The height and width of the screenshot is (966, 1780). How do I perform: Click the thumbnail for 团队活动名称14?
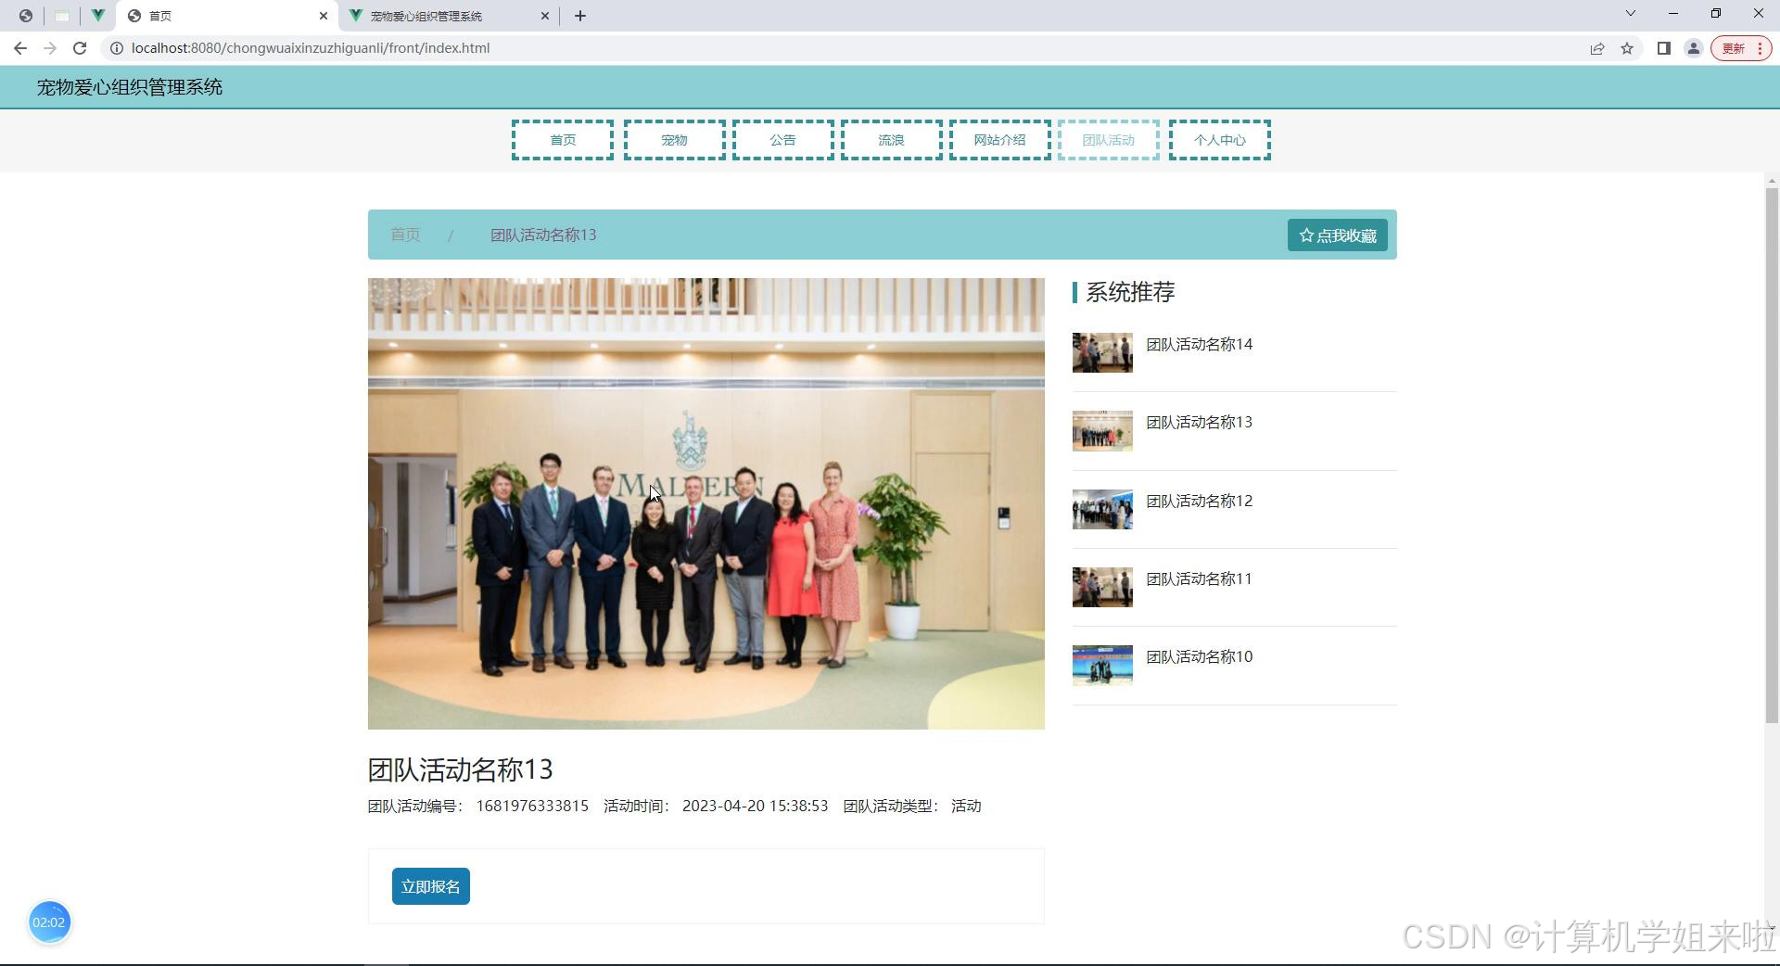(x=1102, y=353)
